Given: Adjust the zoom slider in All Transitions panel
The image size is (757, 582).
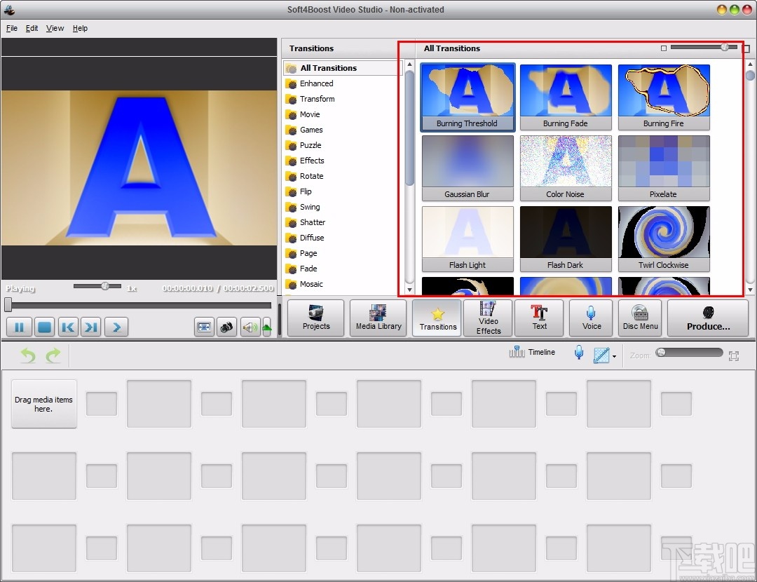Looking at the screenshot, I should point(723,47).
